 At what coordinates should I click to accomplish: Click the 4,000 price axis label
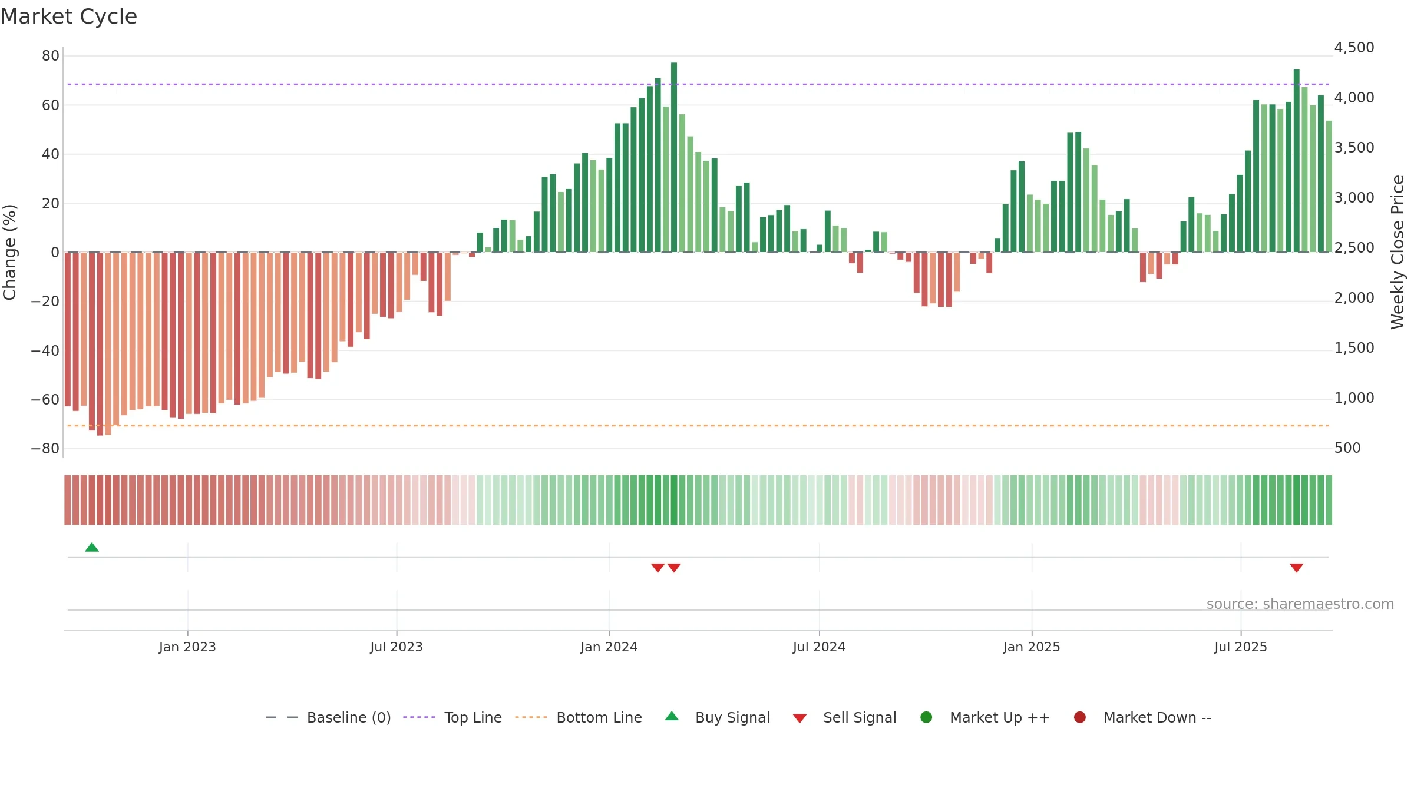pyautogui.click(x=1354, y=98)
